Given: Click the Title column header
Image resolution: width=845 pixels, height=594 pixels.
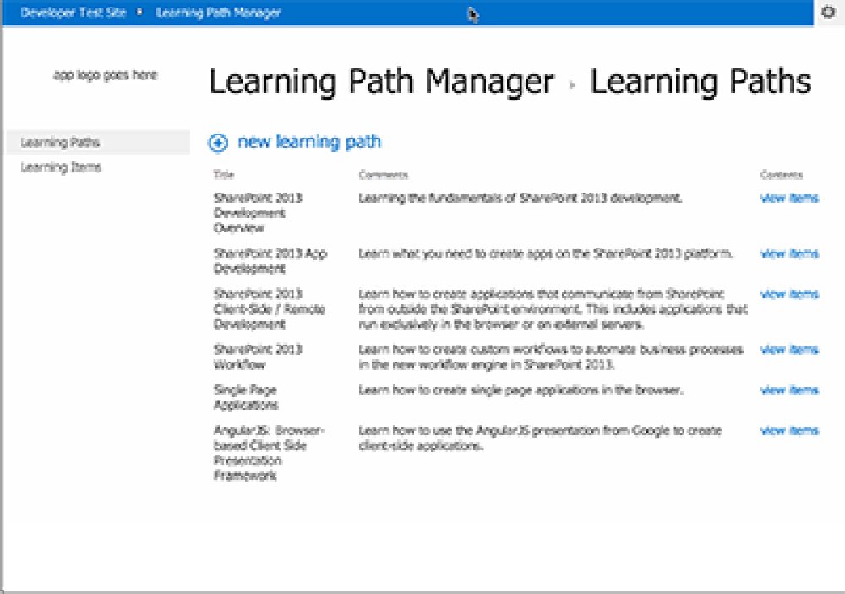Looking at the screenshot, I should 224,174.
